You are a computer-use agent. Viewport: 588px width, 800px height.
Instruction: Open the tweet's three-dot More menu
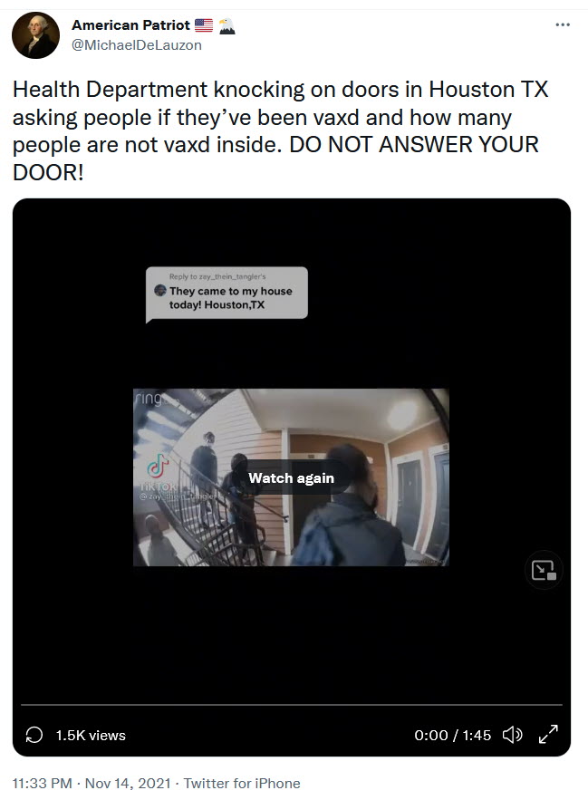click(x=563, y=24)
